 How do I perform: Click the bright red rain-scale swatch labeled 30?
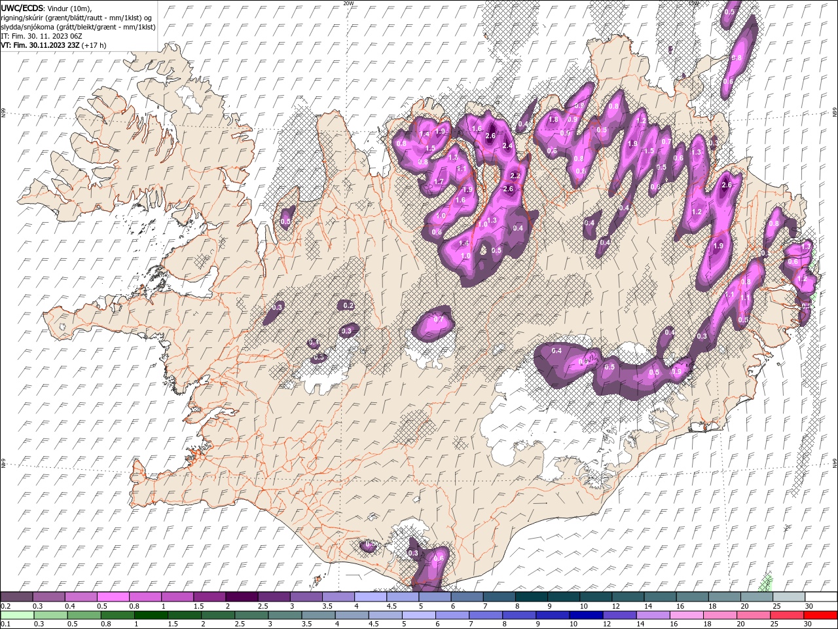point(821,615)
